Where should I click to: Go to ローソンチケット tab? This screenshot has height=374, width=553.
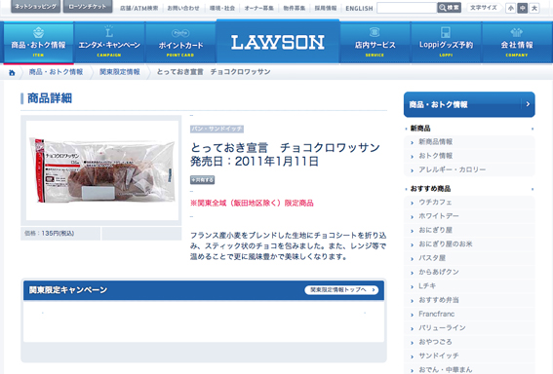click(x=88, y=7)
